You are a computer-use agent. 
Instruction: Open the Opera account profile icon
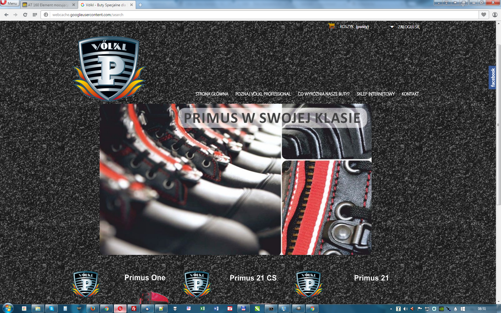[495, 15]
